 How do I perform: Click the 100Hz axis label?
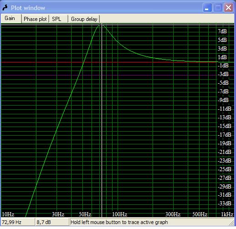click(119, 214)
